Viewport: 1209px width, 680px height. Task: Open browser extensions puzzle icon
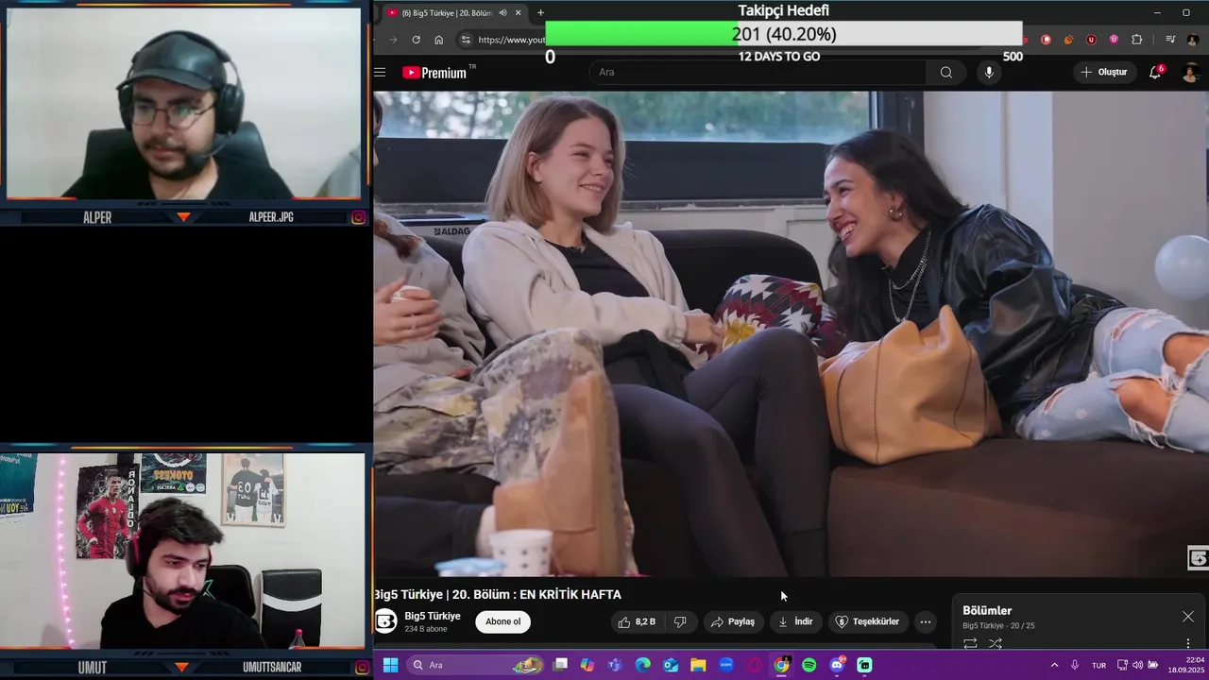[x=1136, y=40]
